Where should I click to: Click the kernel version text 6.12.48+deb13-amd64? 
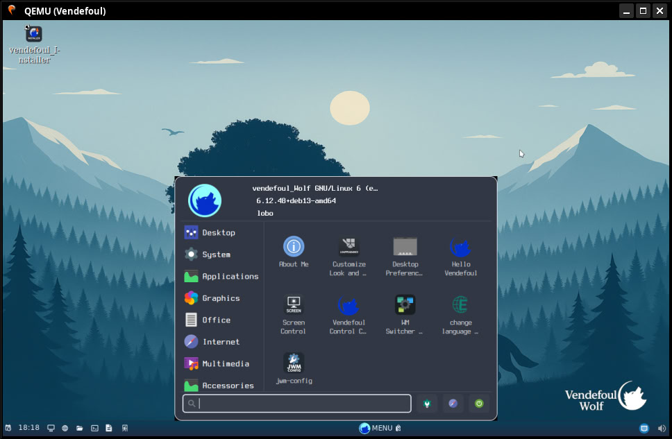(296, 200)
